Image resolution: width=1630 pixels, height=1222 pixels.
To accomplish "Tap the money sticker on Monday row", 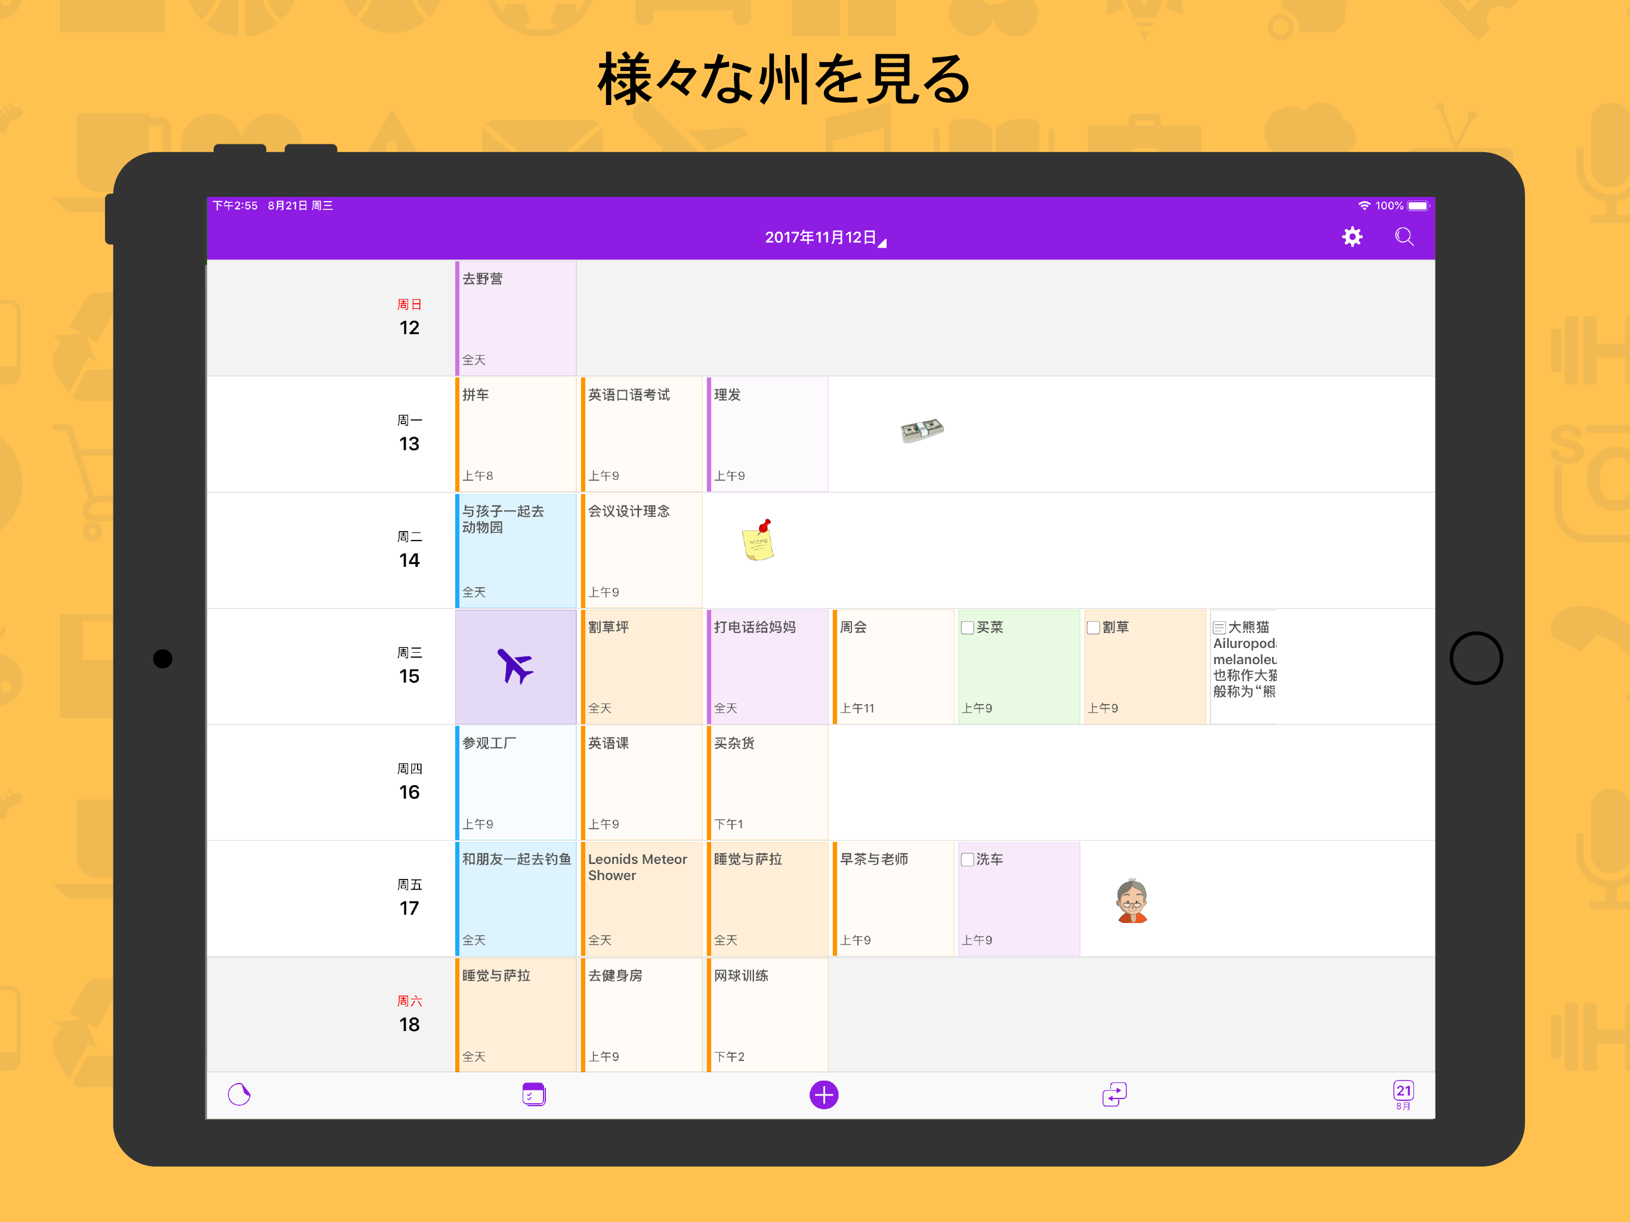I will click(922, 430).
